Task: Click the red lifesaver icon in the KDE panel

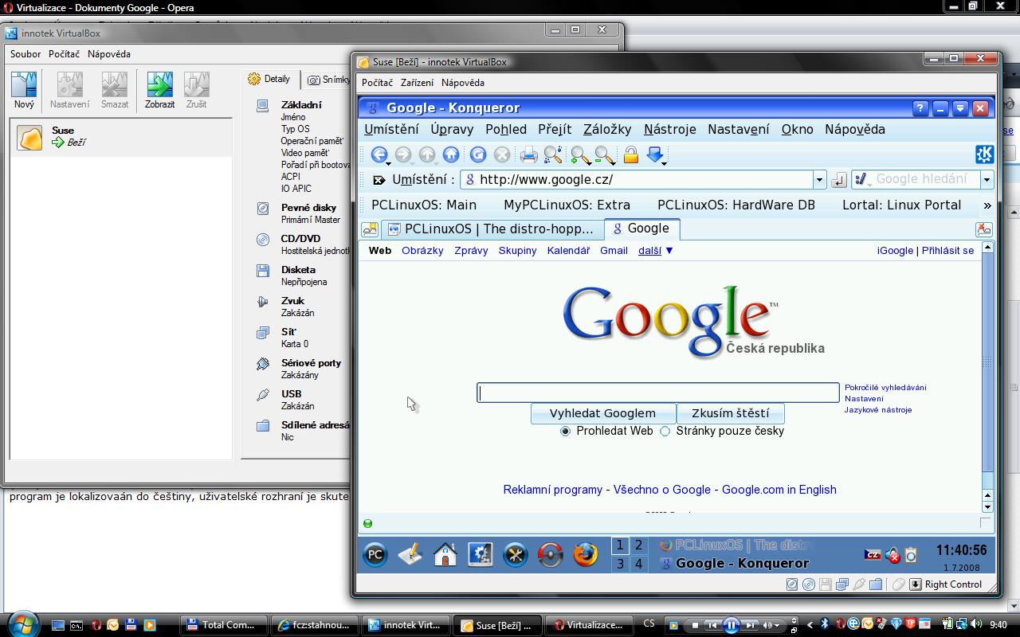Action: click(550, 554)
